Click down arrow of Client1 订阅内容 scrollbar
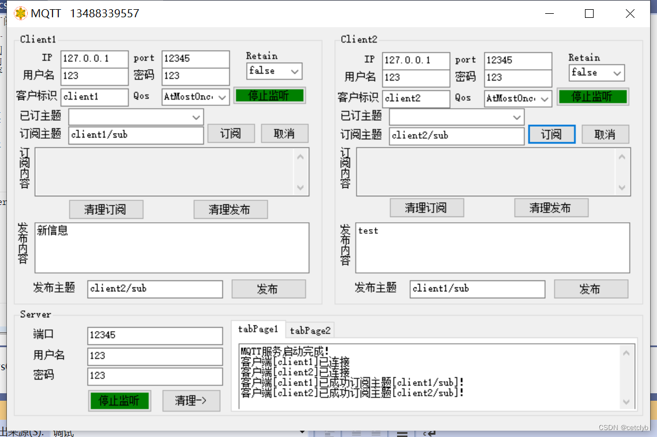Screen dimensions: 657x437 tap(300, 187)
